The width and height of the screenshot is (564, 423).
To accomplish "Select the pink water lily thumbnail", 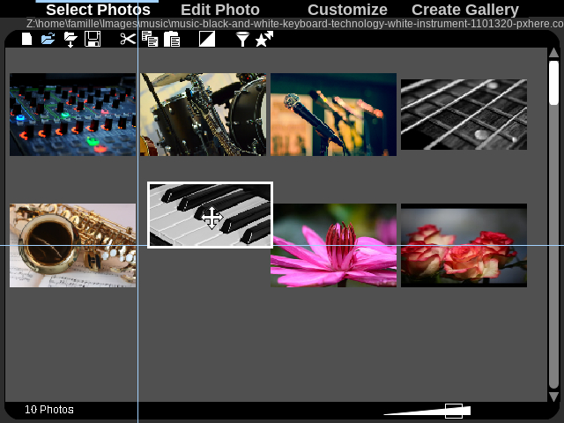I will pos(333,245).
